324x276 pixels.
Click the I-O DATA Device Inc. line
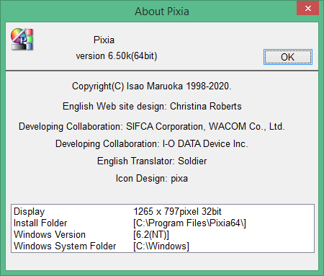coord(152,143)
